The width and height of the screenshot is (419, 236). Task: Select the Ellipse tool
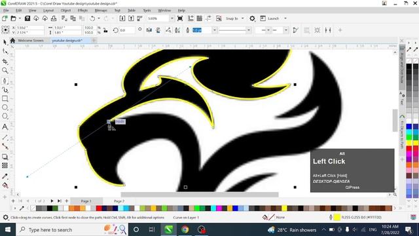(5, 108)
